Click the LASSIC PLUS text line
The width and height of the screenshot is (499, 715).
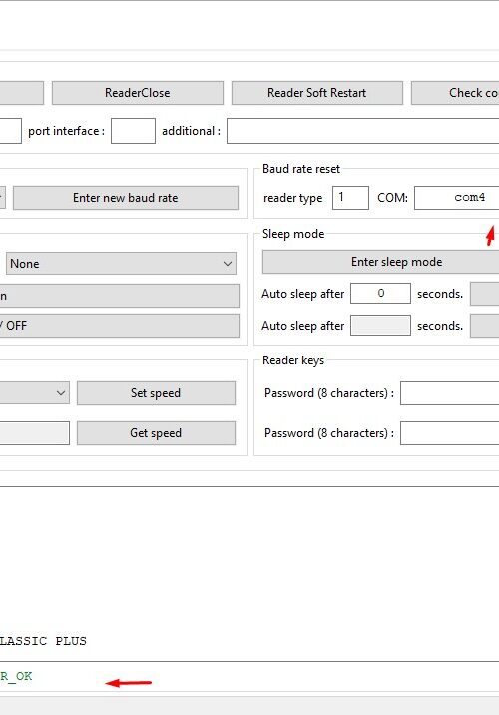tap(43, 641)
